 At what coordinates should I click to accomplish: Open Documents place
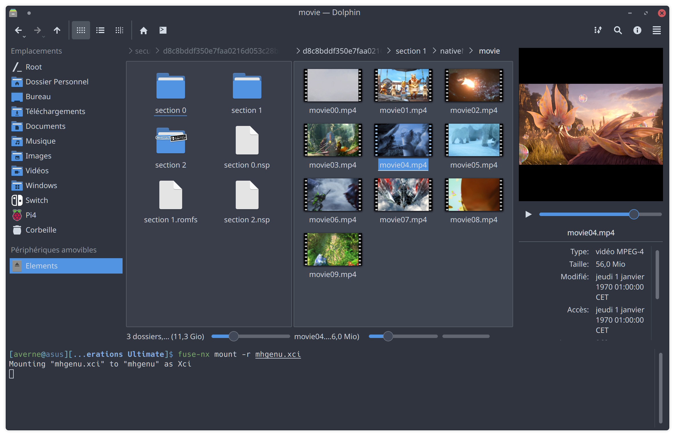66,126
